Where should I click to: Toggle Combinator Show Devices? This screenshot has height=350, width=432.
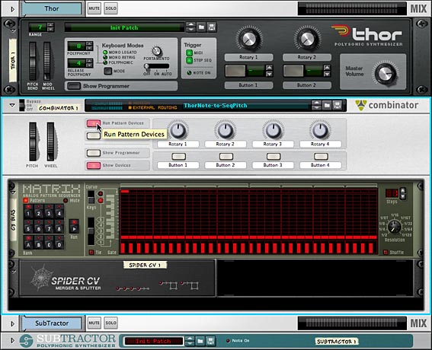94,165
